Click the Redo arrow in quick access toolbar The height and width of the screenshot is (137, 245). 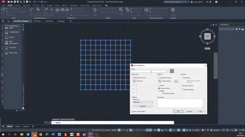click(34, 2)
